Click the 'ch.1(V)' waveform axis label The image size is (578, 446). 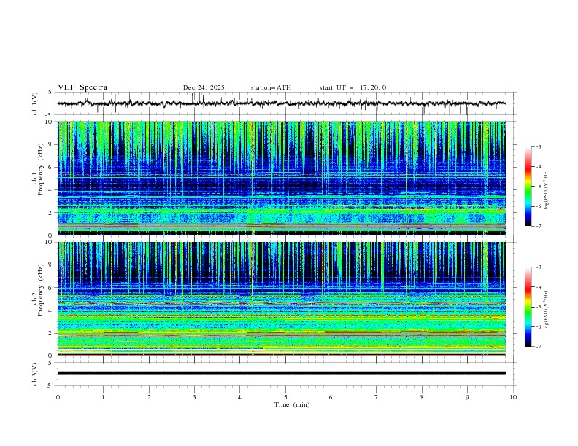point(35,103)
